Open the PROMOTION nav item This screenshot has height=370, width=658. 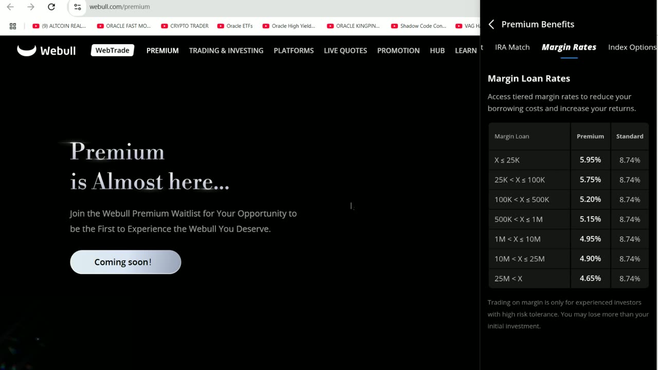click(x=398, y=50)
